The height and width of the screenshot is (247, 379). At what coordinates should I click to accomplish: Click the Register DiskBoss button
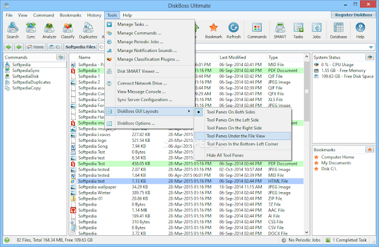(x=354, y=15)
